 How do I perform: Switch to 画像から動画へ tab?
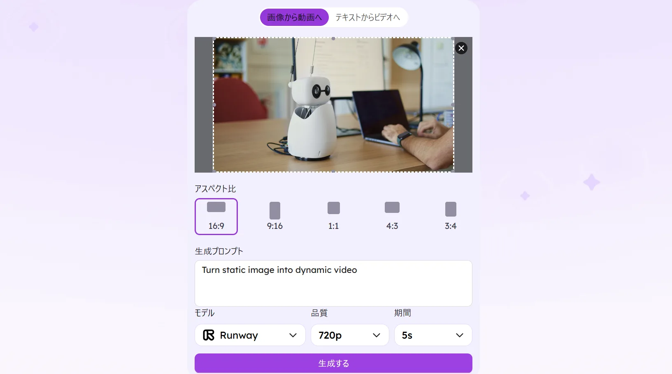294,17
